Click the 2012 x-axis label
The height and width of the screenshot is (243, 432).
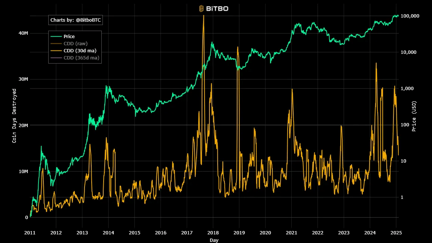click(56, 233)
